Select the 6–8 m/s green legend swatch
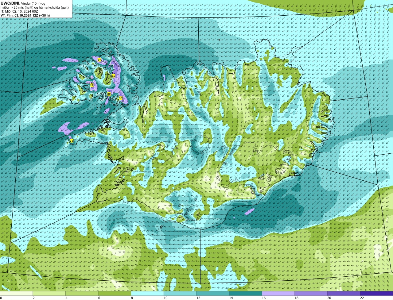 tap(115, 293)
